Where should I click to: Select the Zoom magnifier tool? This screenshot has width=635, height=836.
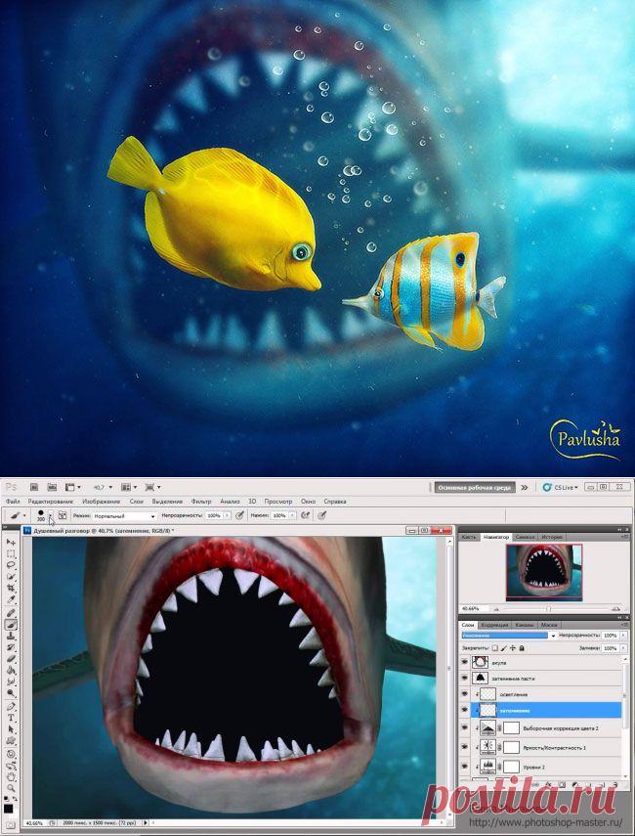(x=11, y=788)
